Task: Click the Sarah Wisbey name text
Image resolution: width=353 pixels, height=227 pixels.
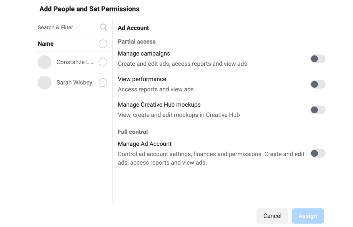Action: [x=74, y=83]
